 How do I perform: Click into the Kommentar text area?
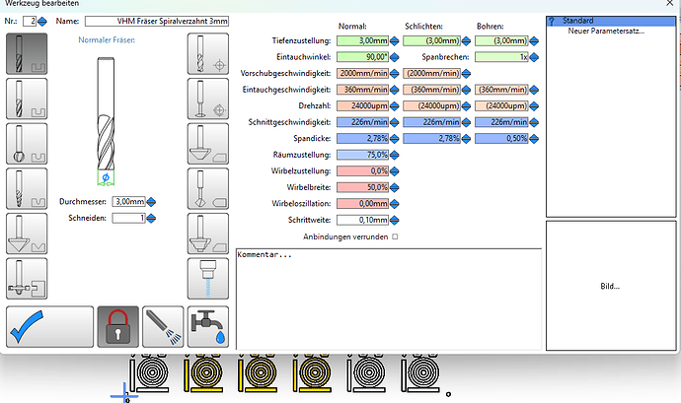pyautogui.click(x=389, y=300)
